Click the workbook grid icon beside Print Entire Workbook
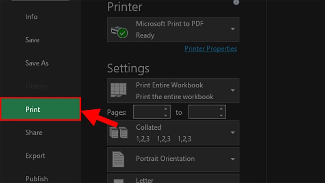This screenshot has height=183, width=325. point(119,90)
